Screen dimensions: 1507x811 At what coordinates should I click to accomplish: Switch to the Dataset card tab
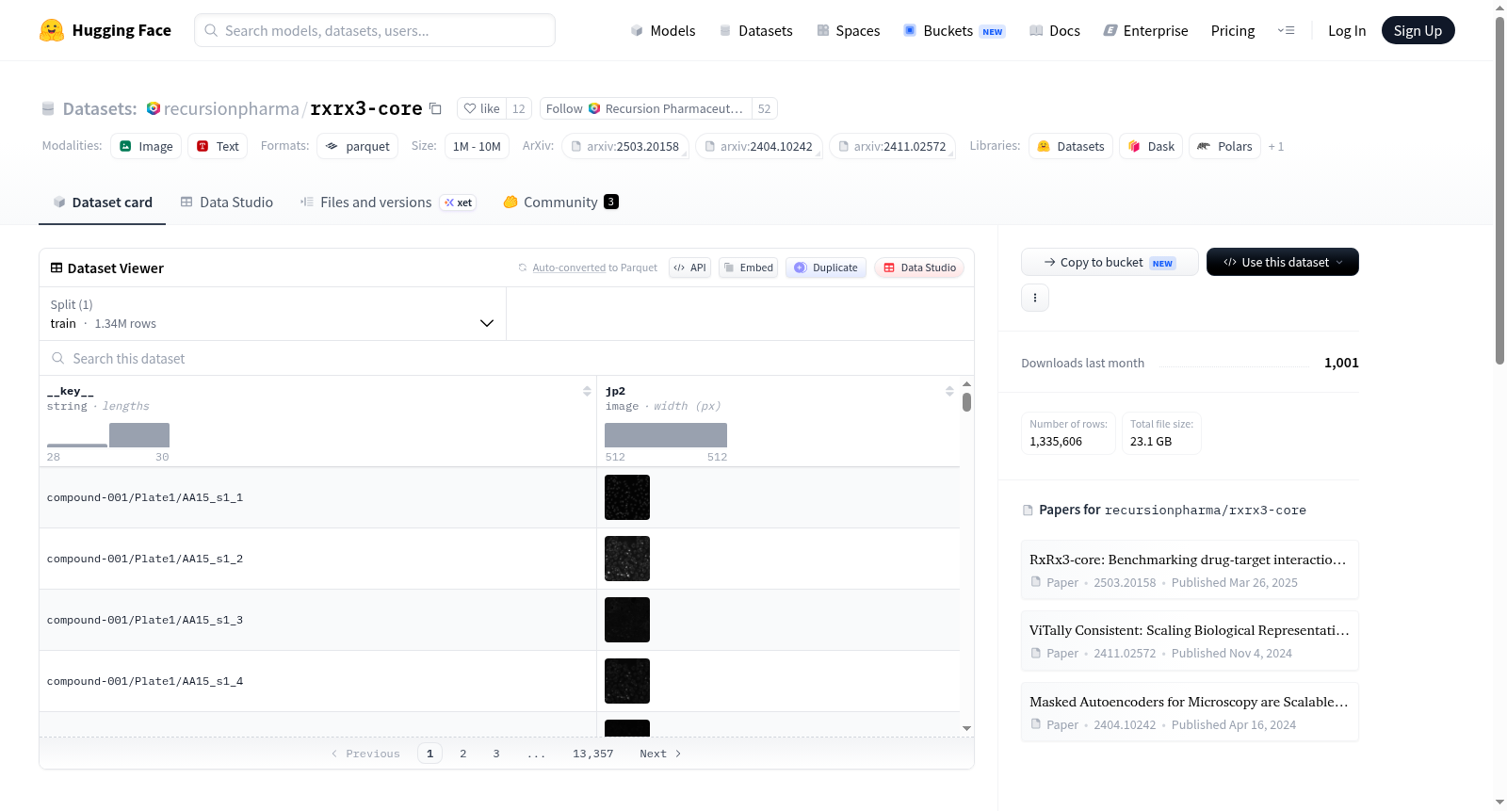(x=102, y=202)
